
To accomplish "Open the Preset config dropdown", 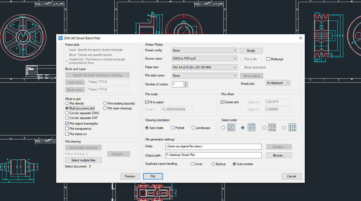I will point(205,50).
